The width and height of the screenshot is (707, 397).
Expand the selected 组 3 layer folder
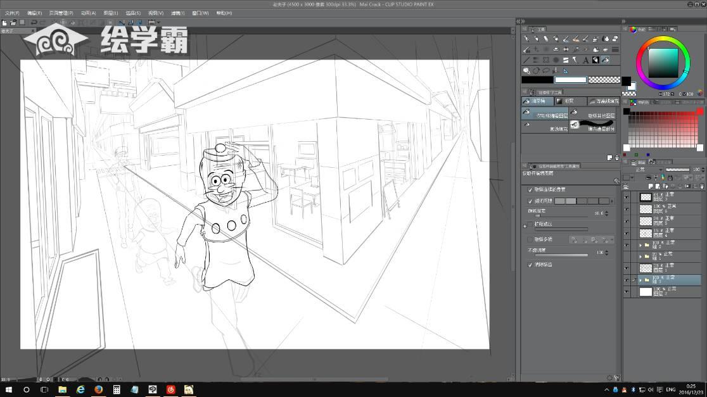(x=640, y=280)
